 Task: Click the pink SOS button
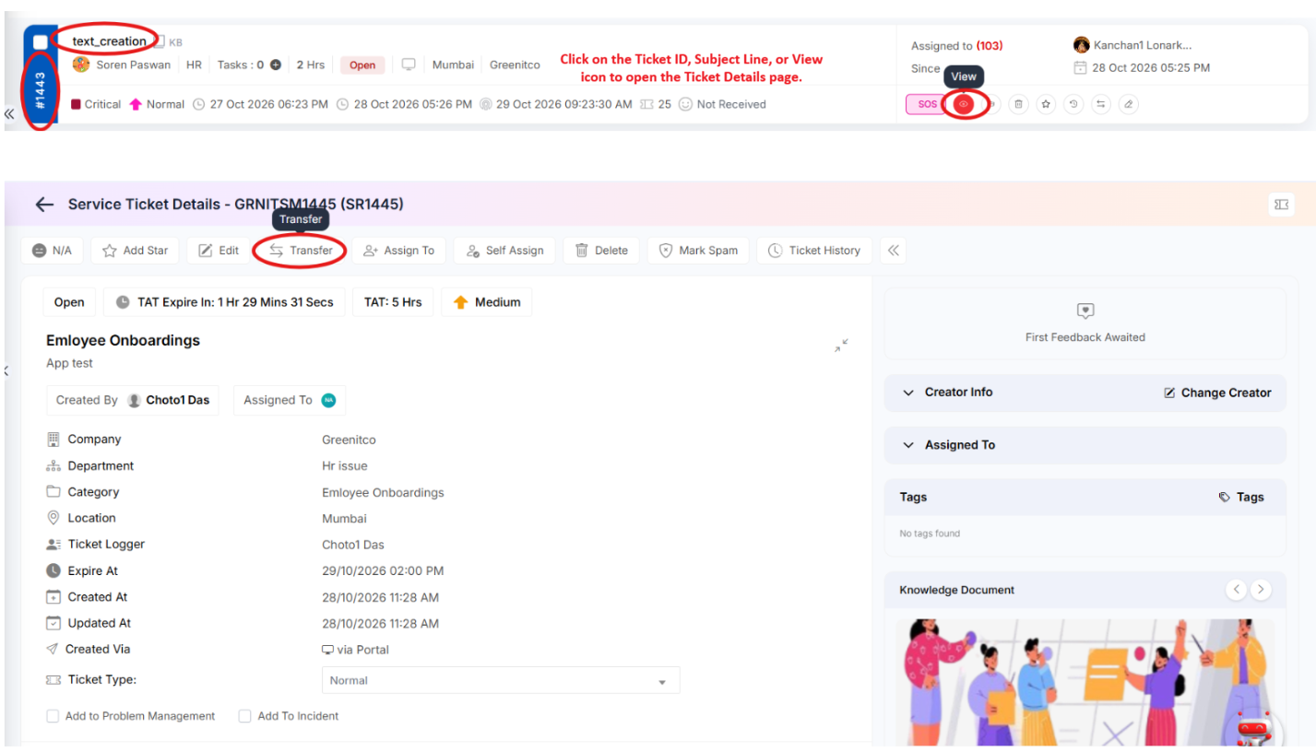[x=928, y=104]
